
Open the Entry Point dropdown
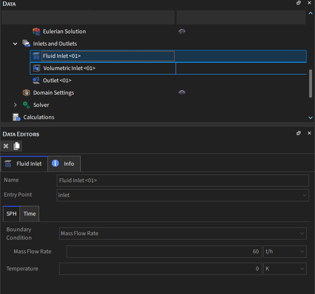[183, 195]
